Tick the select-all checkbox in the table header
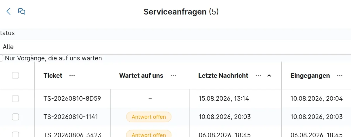The height and width of the screenshot is (137, 351). (15, 75)
